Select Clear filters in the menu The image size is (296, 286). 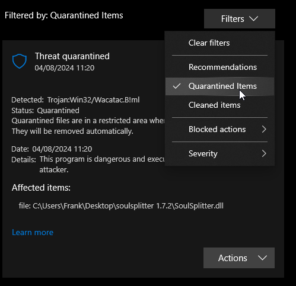[x=219, y=43]
